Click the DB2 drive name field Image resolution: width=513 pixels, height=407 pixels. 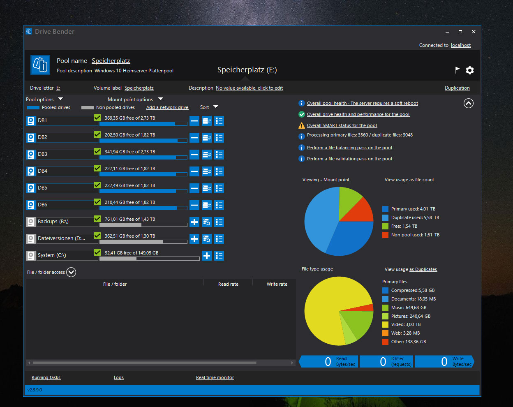click(x=67, y=137)
